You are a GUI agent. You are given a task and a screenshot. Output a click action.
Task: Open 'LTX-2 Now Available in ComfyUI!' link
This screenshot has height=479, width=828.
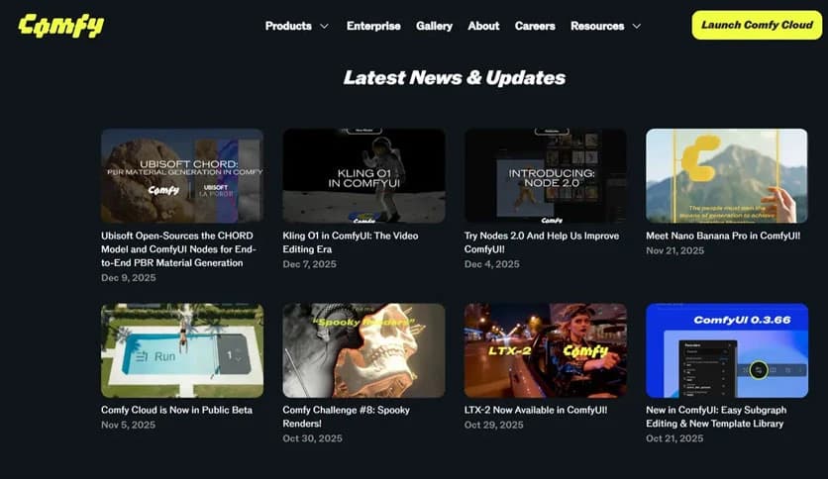[536, 410]
